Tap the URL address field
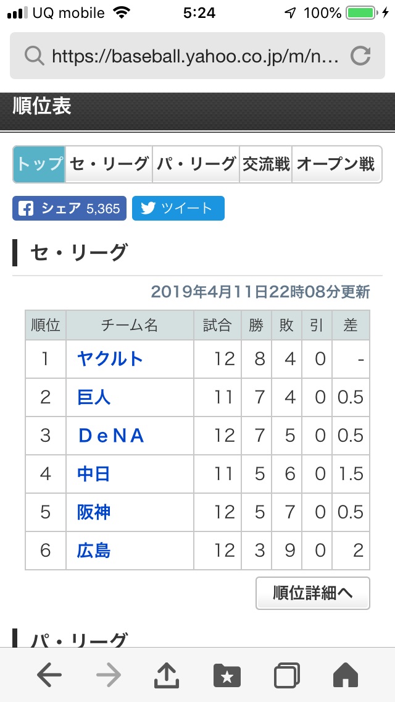The image size is (395, 702). (197, 56)
